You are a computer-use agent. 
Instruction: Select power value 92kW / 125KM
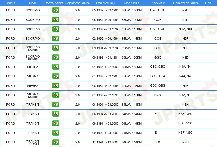132,86
